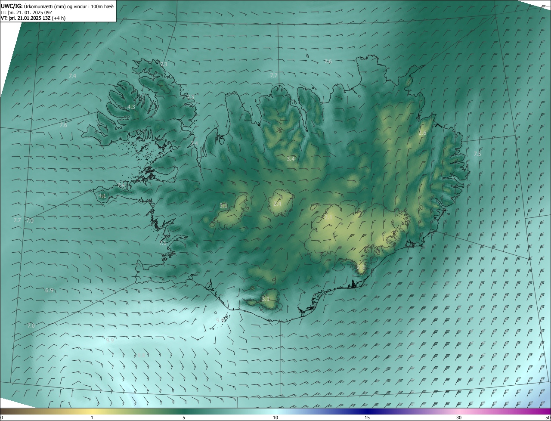Click the 50 end of the color legend

(548, 418)
